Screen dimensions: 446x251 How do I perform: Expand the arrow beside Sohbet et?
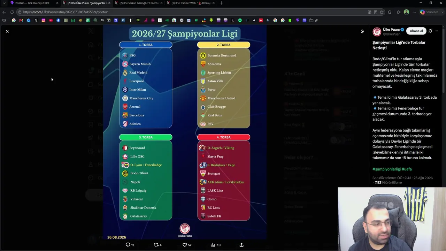point(442,12)
